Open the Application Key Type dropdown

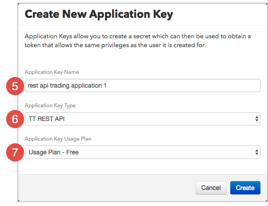(x=143, y=119)
